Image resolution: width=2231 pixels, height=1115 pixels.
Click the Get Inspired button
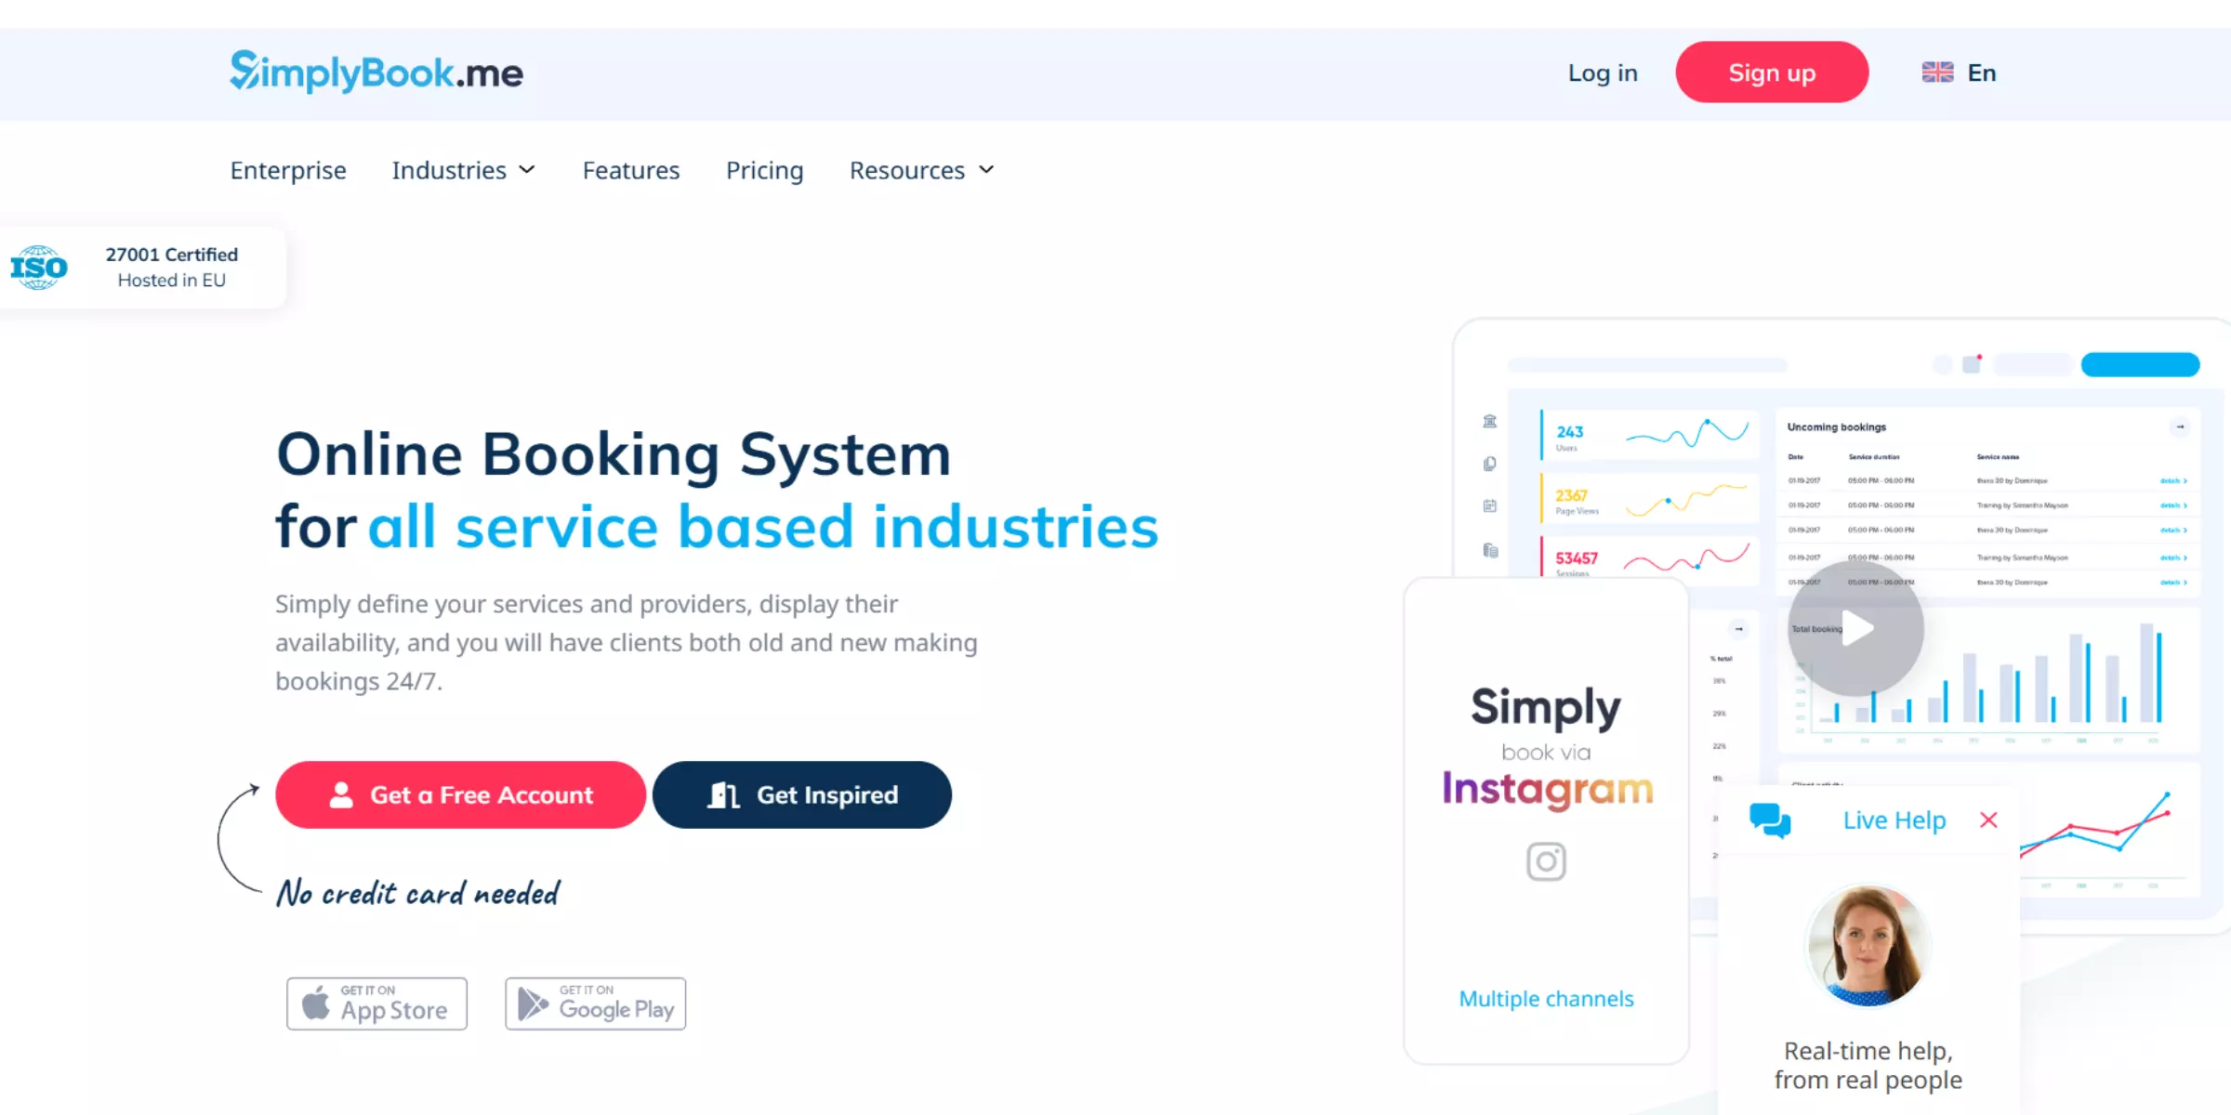click(802, 795)
